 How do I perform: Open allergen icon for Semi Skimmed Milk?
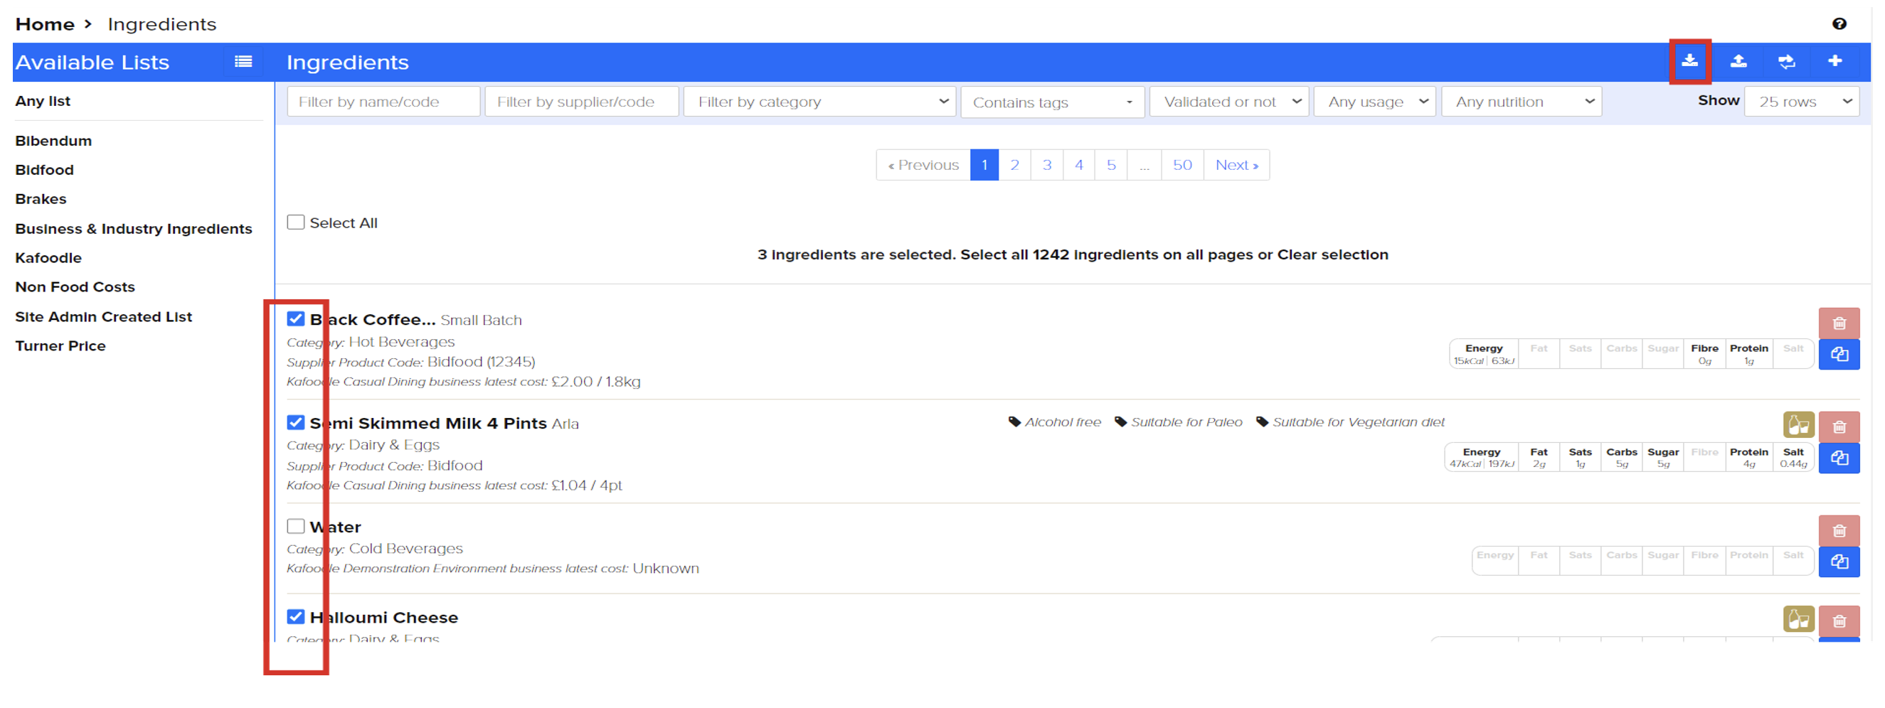[1799, 424]
